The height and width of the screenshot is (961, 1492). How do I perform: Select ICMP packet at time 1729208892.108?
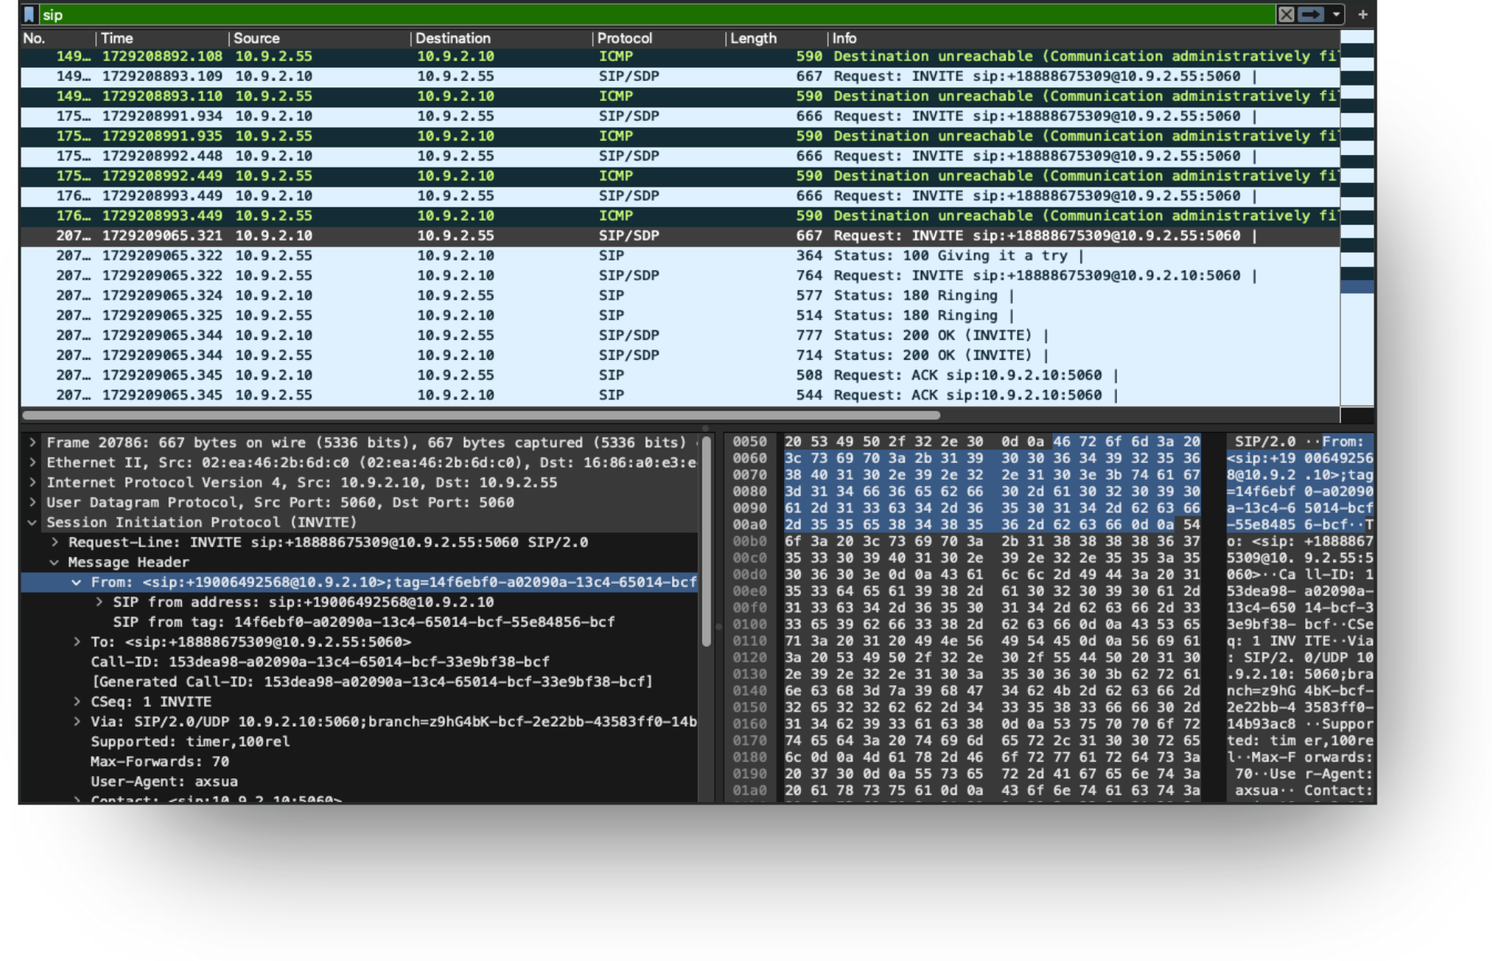pyautogui.click(x=679, y=56)
